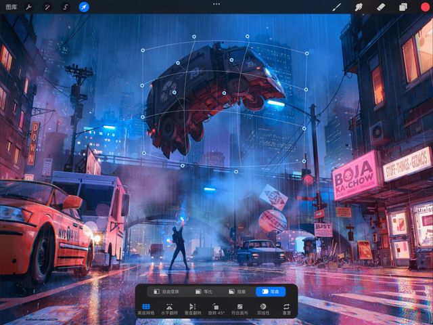433x325 pixels.
Task: Click warp mesh node near truck cab's 79 marking
Action: click(x=231, y=60)
